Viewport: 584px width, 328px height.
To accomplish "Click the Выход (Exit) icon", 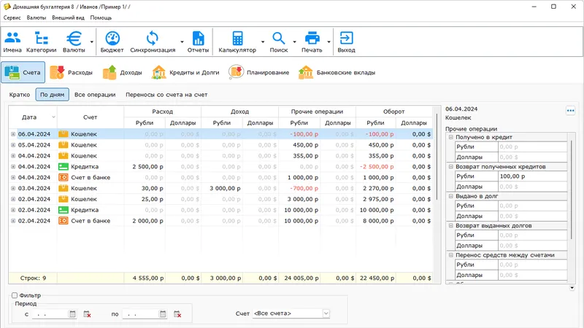I will point(347,42).
